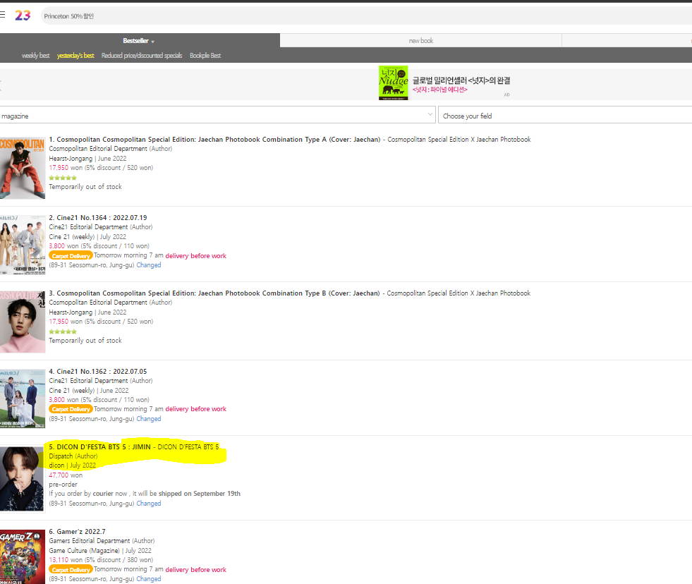The width and height of the screenshot is (692, 584).
Task: Click Cine21 Editorial Department under No.1364
Action: coord(88,227)
